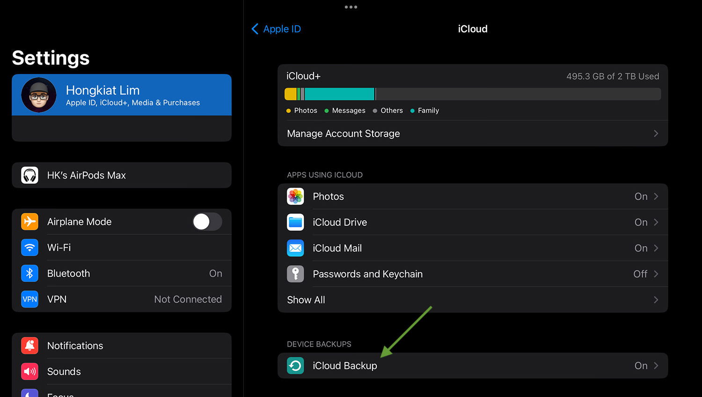702x397 pixels.
Task: Click the Photos row "On" status
Action: tap(641, 196)
